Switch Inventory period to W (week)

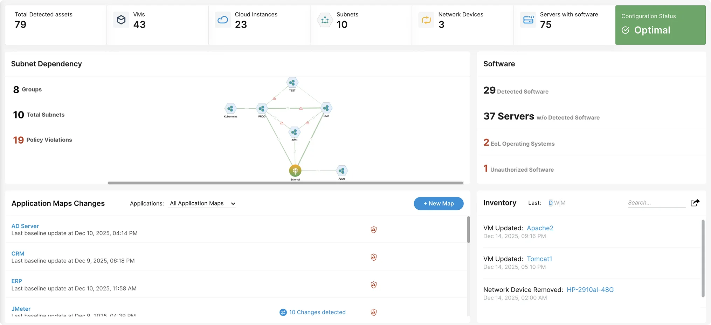[x=557, y=203]
